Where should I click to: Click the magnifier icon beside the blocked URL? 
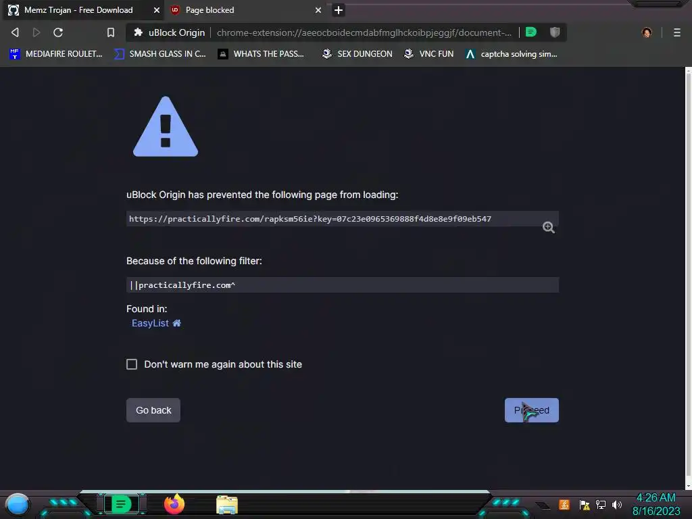click(549, 227)
